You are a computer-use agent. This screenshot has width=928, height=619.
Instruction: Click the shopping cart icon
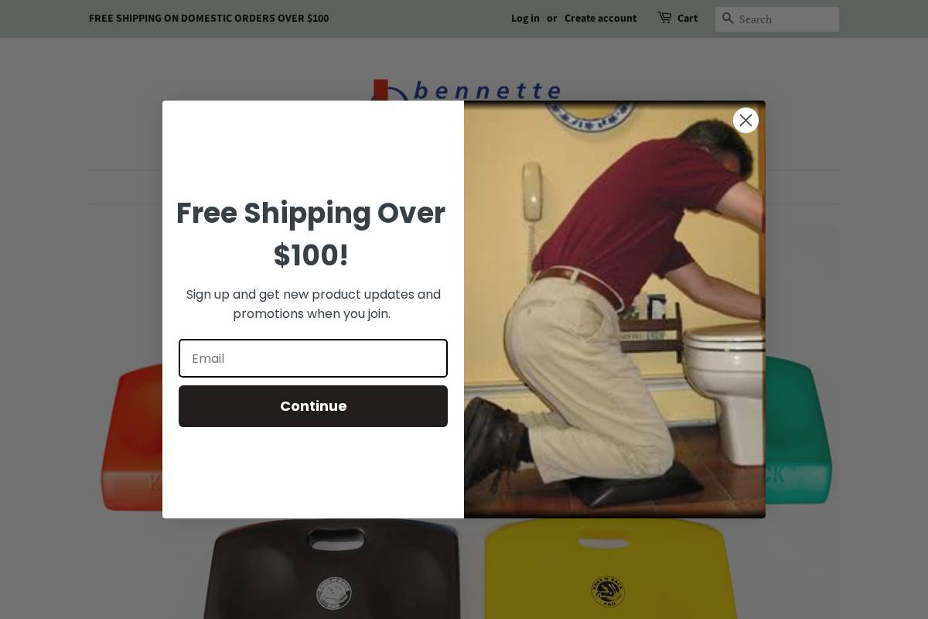(664, 17)
